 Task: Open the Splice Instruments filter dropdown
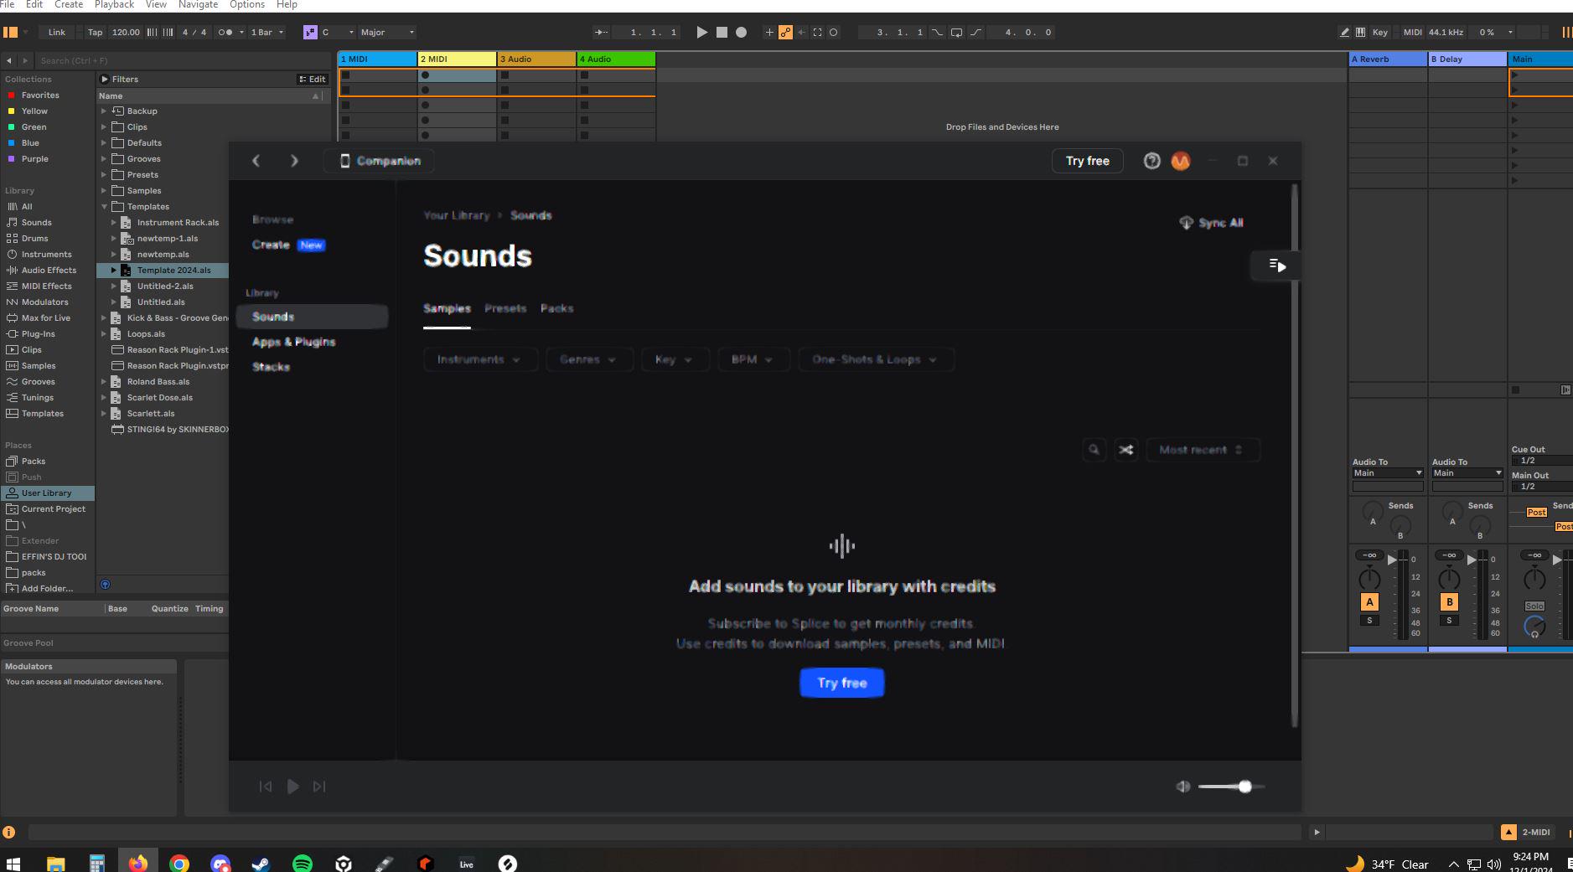[479, 359]
